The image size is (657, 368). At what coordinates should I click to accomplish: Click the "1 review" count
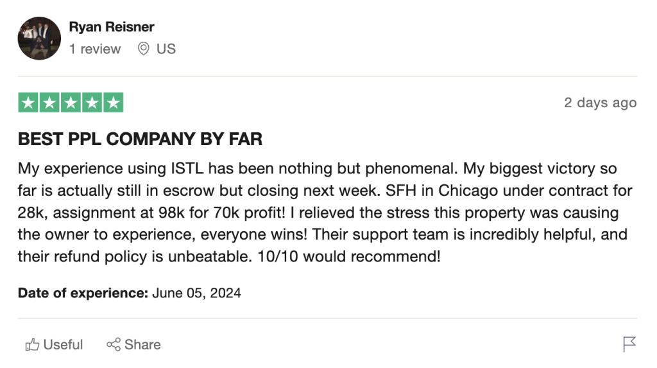(95, 49)
